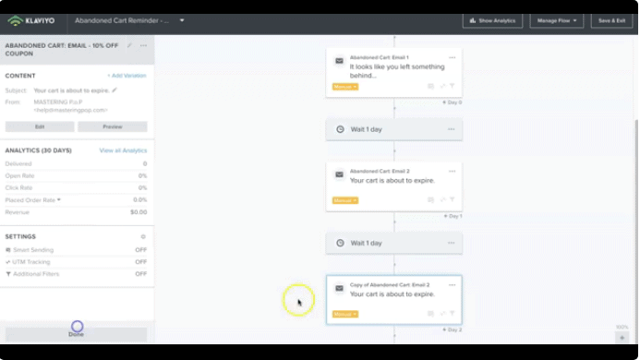Open sidebar header three-dot options menu
The width and height of the screenshot is (640, 360).
pos(143,46)
